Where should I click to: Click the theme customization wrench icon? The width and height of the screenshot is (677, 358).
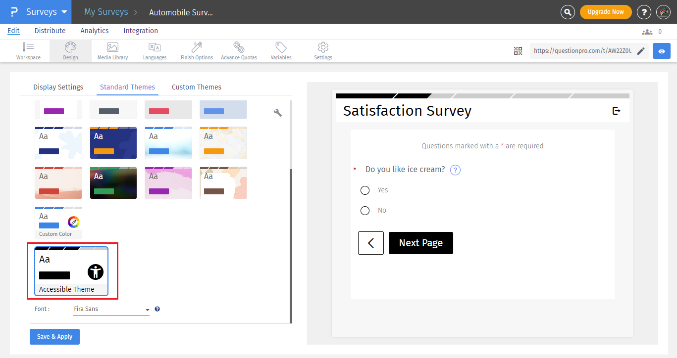tap(278, 112)
